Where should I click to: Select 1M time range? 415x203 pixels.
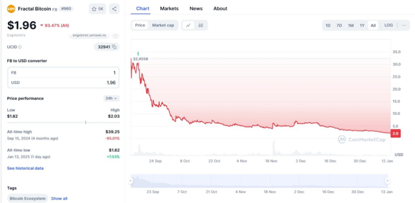(351, 26)
